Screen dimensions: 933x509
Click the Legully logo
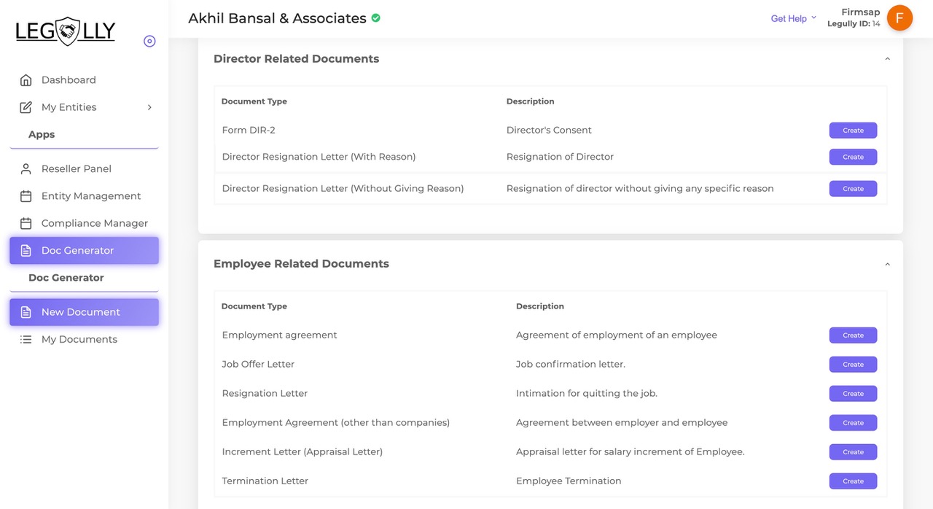point(66,31)
